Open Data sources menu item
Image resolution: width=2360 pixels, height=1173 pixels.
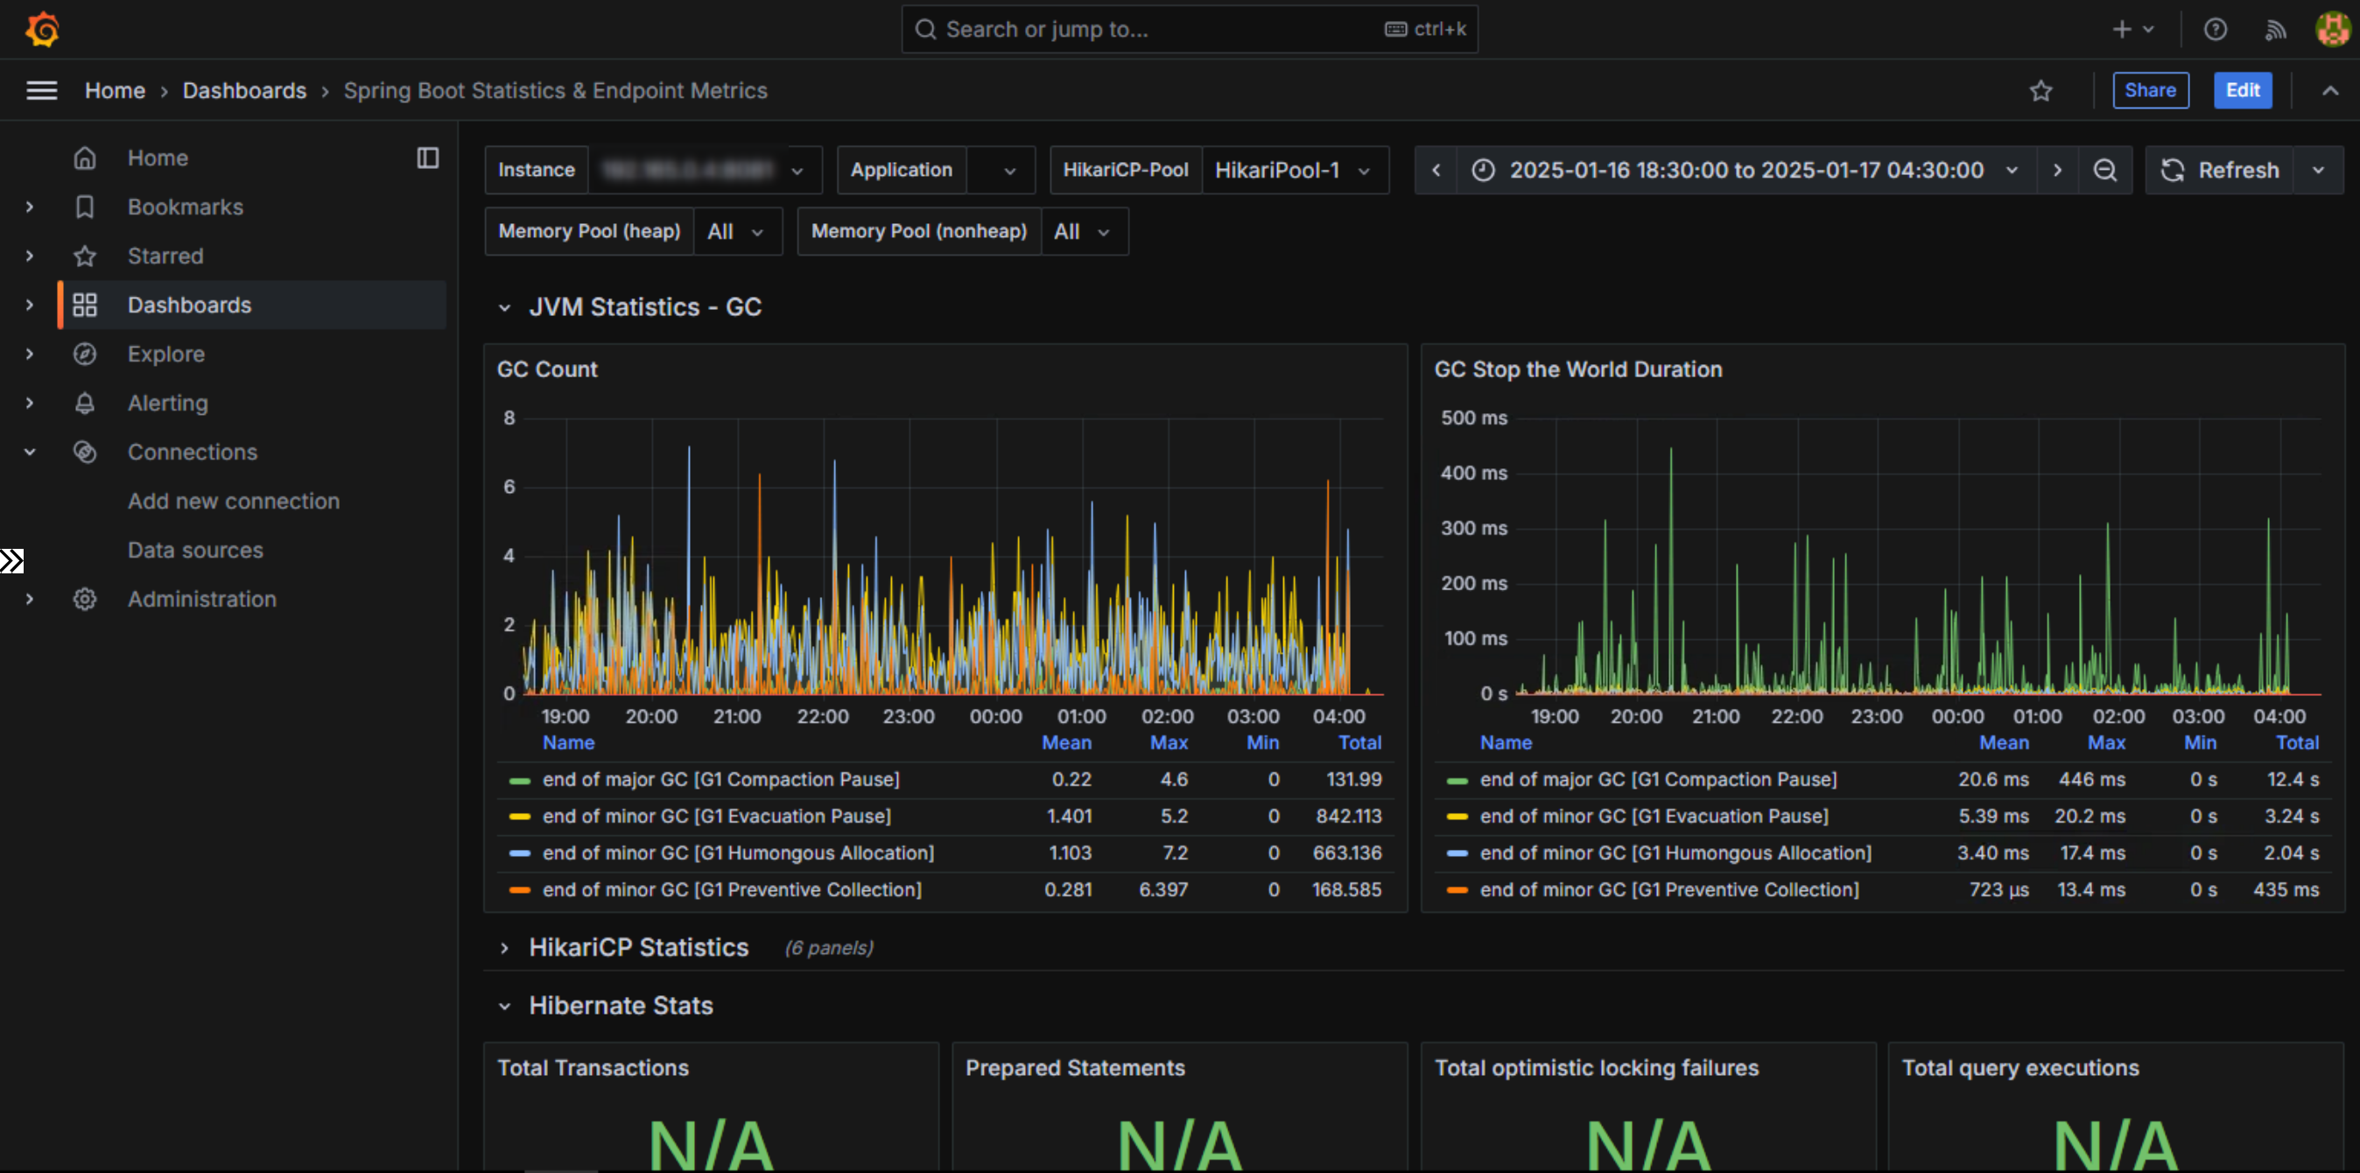pyautogui.click(x=195, y=550)
